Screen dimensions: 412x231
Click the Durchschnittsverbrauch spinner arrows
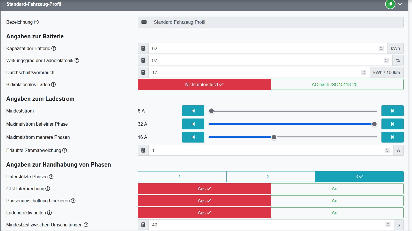[363, 72]
